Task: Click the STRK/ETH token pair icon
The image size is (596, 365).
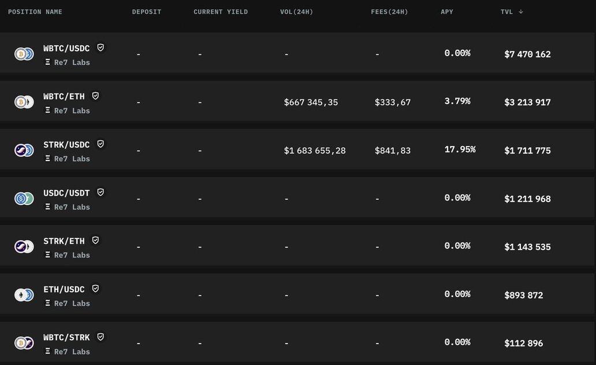Action: [x=24, y=247]
